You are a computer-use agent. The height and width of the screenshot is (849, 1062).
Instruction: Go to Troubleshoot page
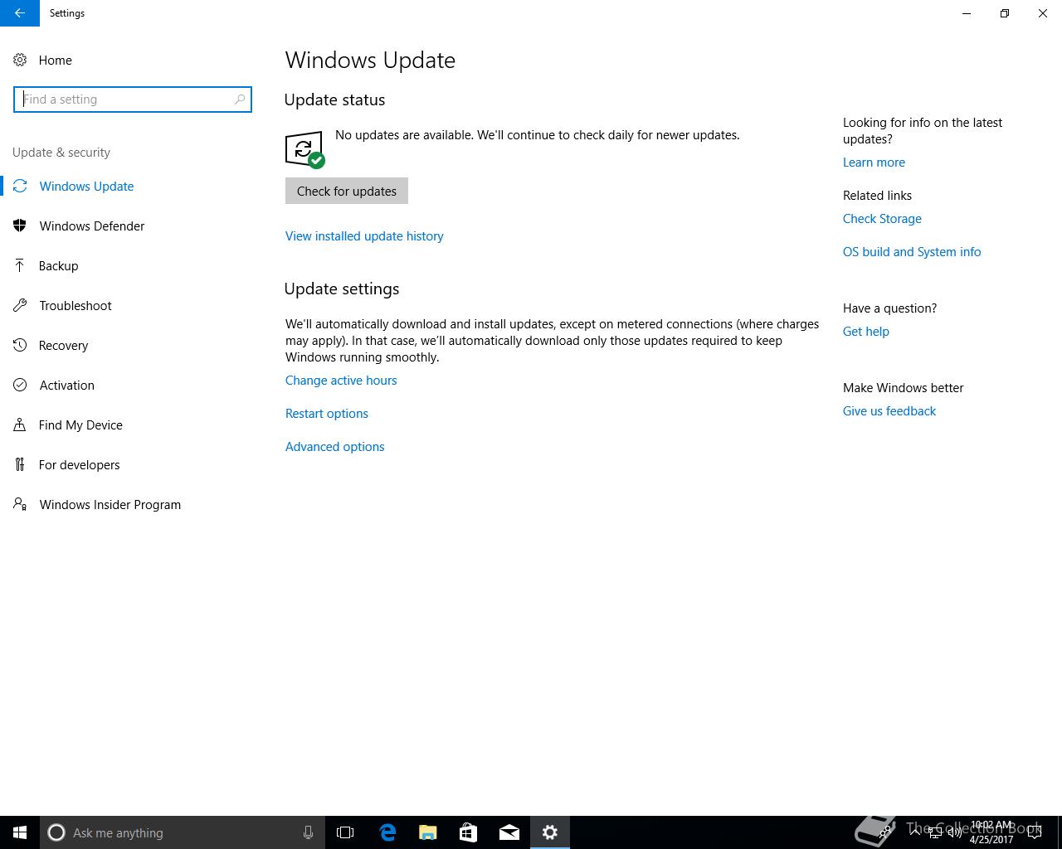click(x=76, y=305)
